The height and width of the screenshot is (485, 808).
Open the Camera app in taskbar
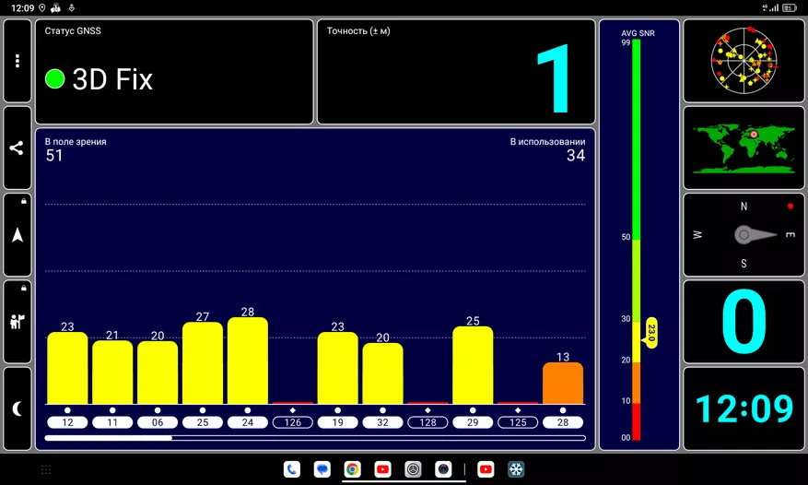[443, 469]
